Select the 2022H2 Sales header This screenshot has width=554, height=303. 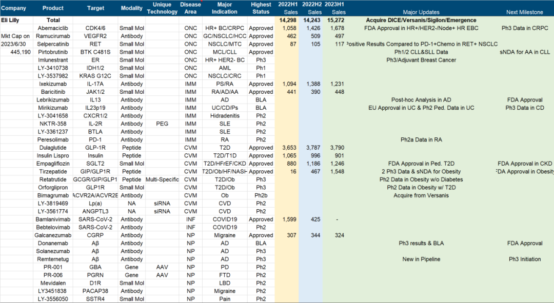[312, 8]
